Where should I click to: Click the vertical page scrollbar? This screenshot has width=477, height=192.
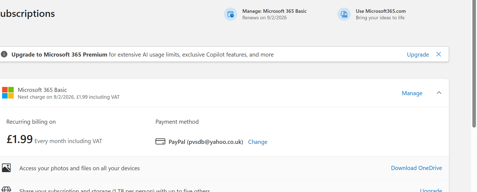point(474,64)
